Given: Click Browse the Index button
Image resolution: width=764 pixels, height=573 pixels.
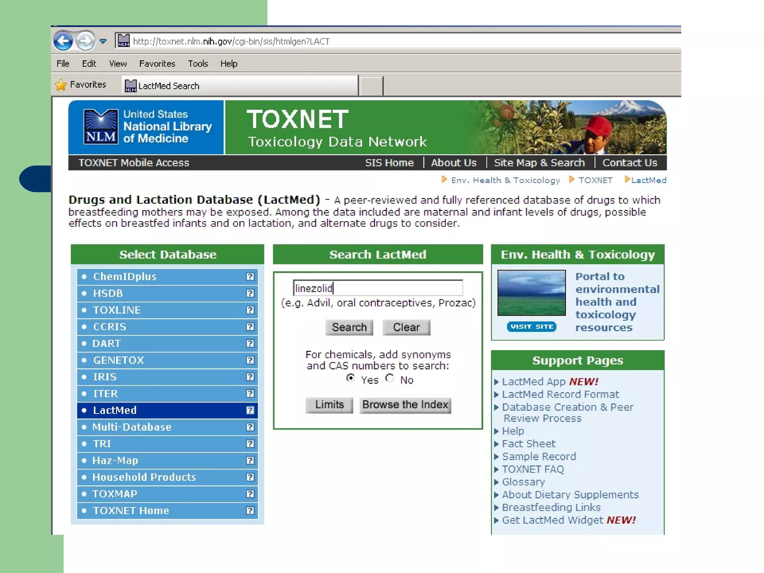Looking at the screenshot, I should [405, 405].
